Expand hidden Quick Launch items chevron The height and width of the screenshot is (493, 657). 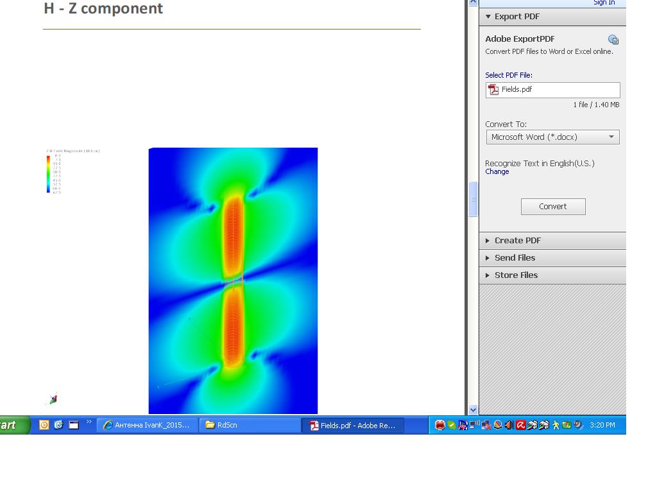(89, 422)
